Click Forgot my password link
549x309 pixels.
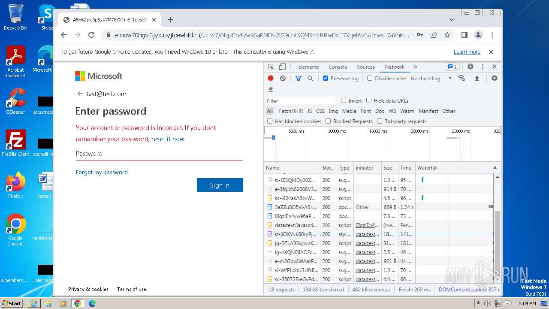[x=102, y=172]
